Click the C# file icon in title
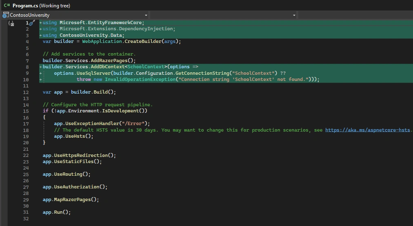Image resolution: width=413 pixels, height=226 pixels. tap(7, 5)
